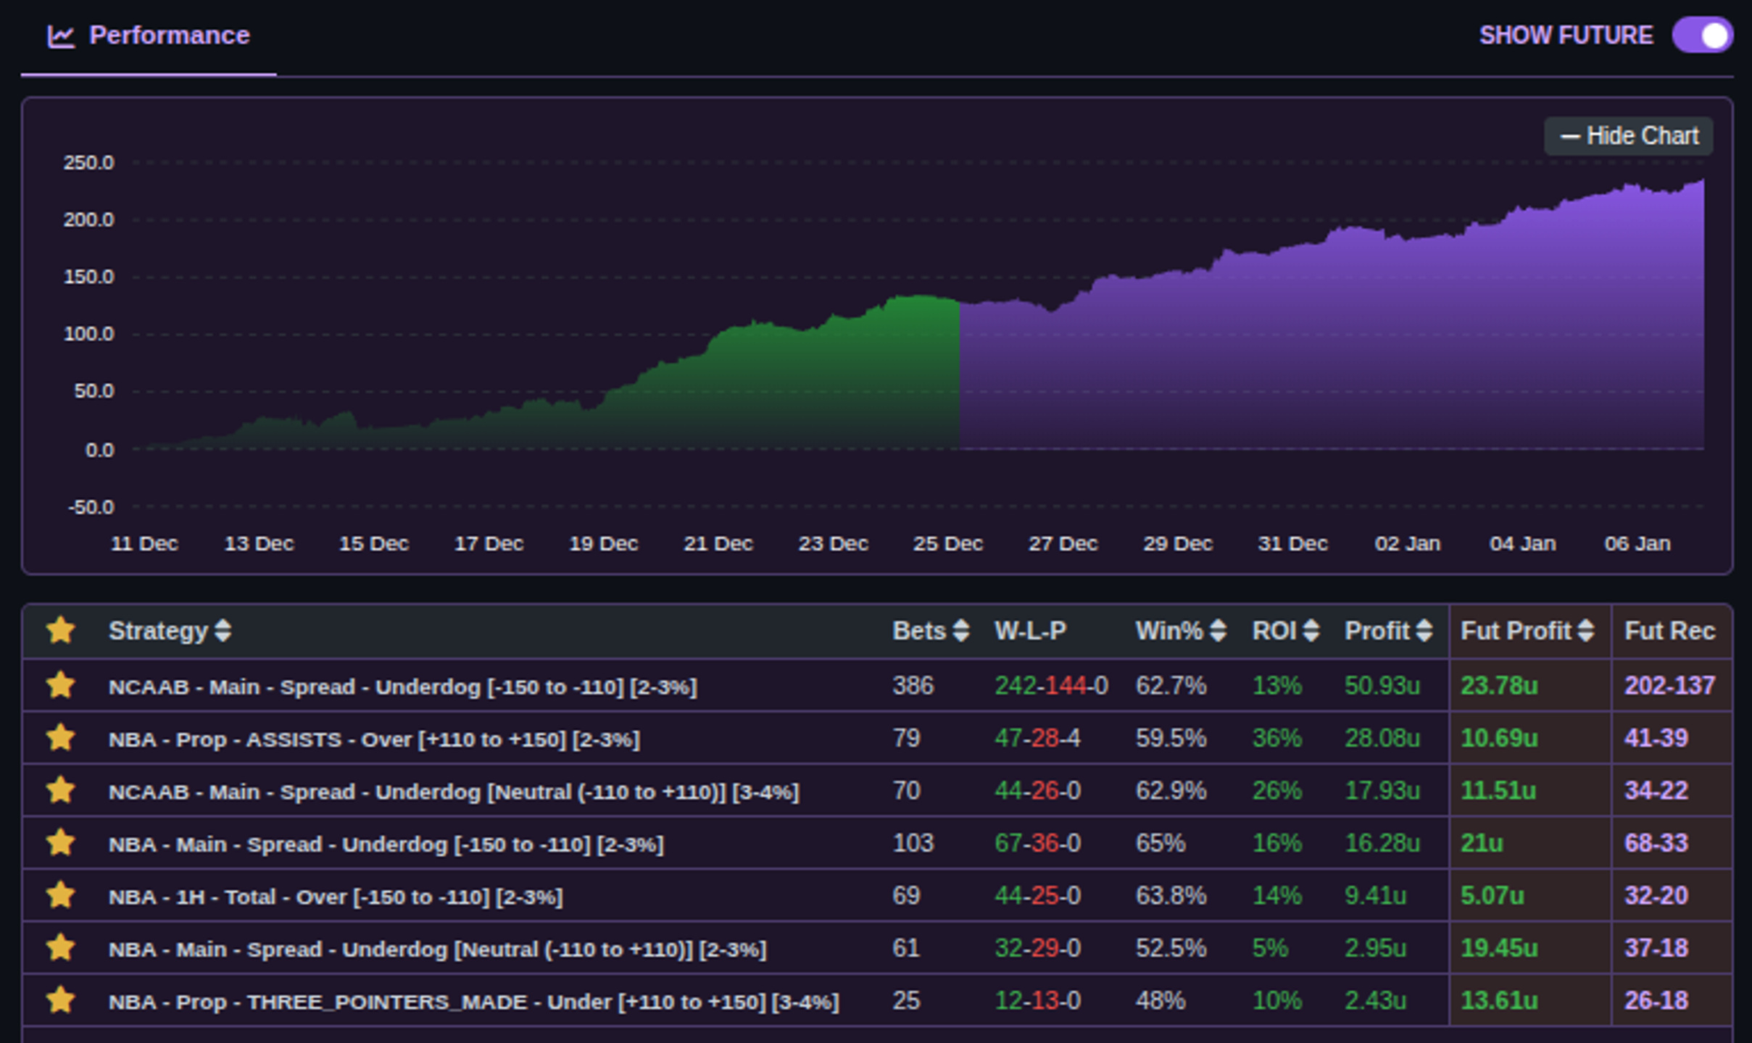This screenshot has height=1043, width=1752.
Task: Click the Performance chart line icon
Action: pyautogui.click(x=62, y=36)
